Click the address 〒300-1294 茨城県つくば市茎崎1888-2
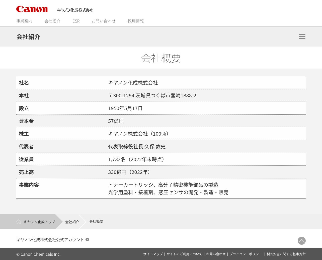Image resolution: width=322 pixels, height=260 pixels. point(152,96)
